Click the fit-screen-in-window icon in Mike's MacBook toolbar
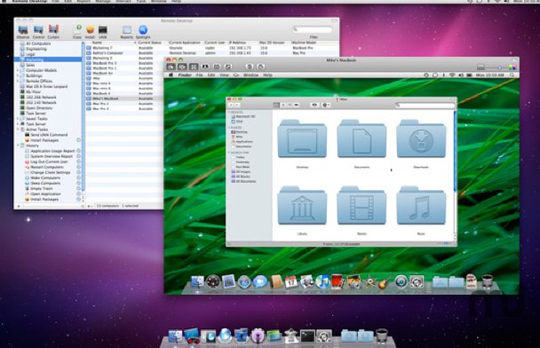Viewport: 540px width, 348px height. coord(194,67)
